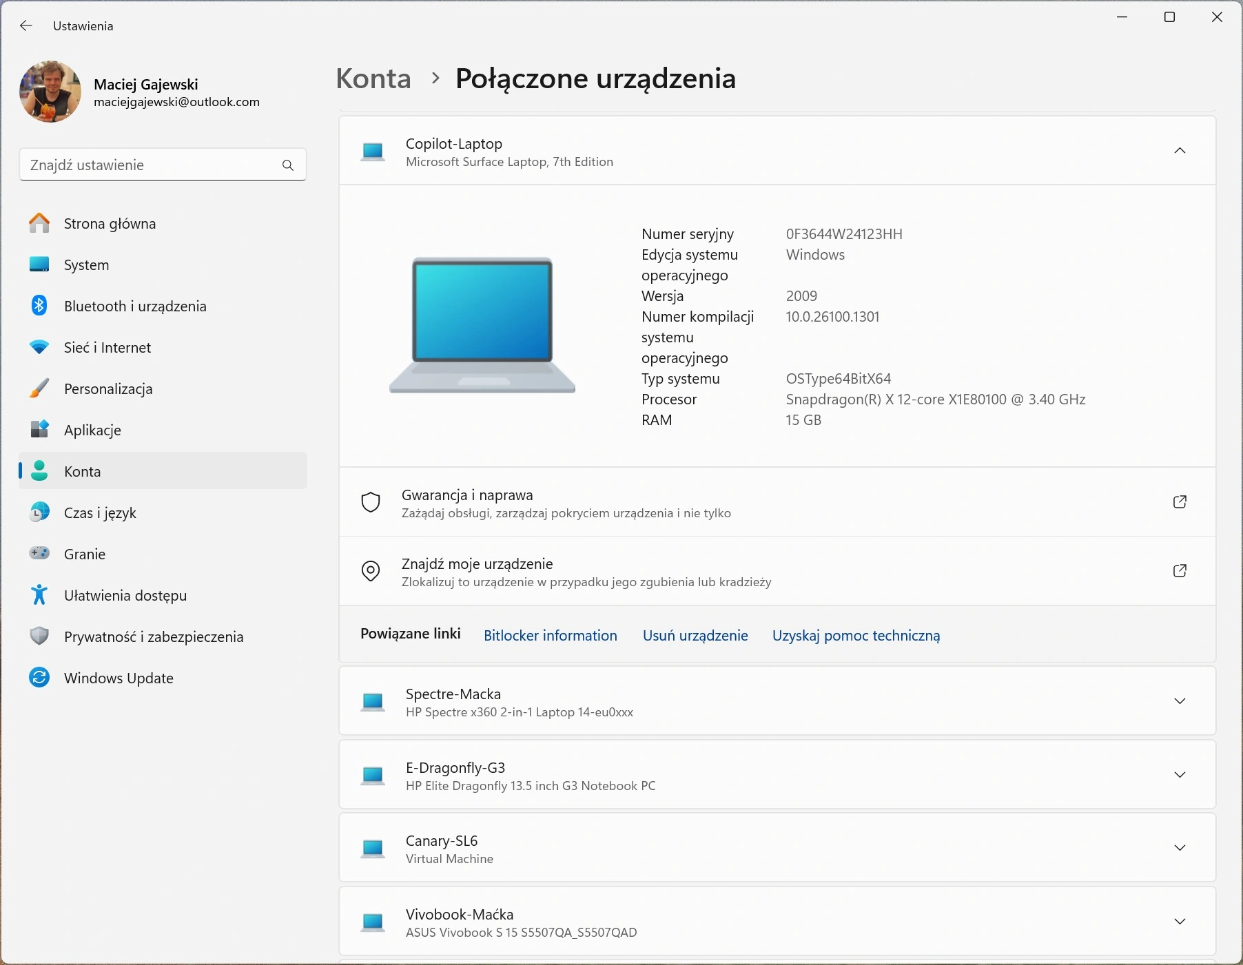The image size is (1243, 965).
Task: Click the version value 2009
Action: coord(801,296)
